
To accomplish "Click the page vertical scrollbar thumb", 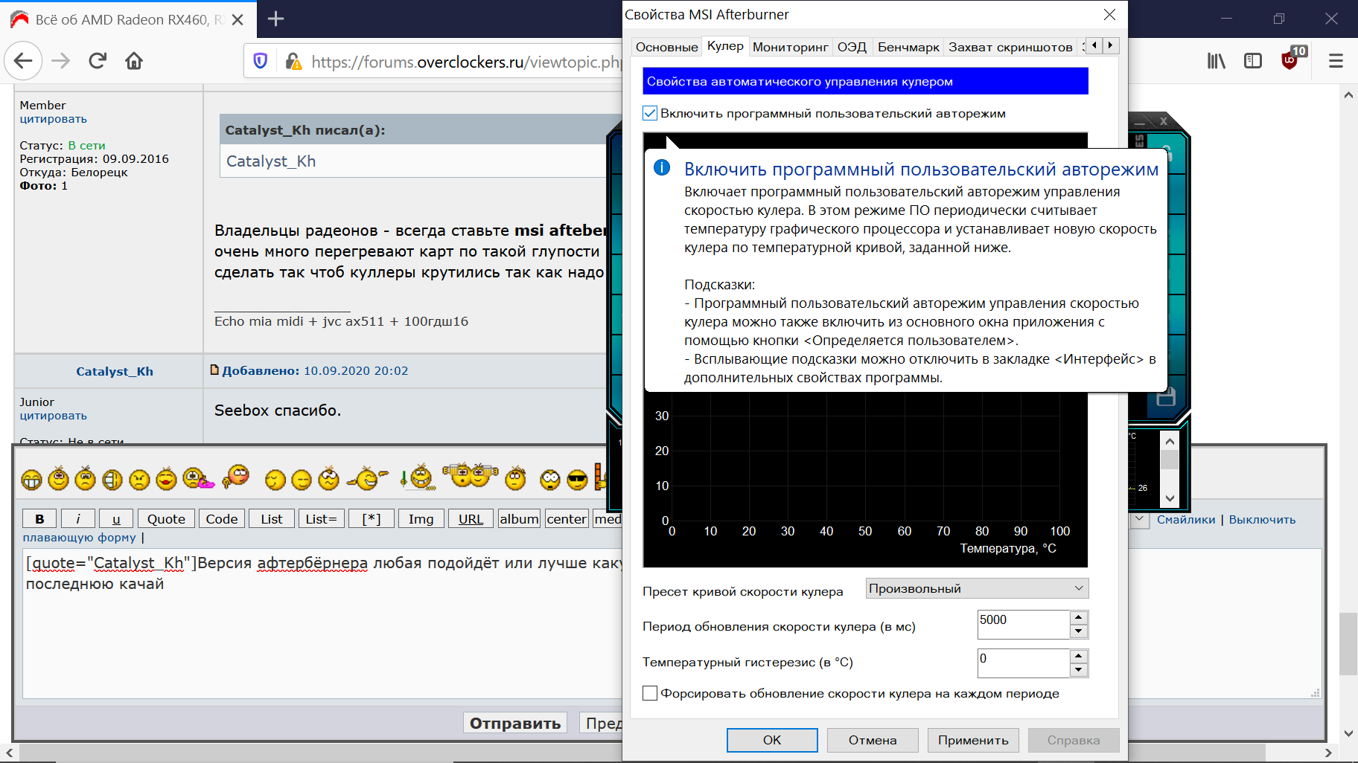I will point(1348,644).
